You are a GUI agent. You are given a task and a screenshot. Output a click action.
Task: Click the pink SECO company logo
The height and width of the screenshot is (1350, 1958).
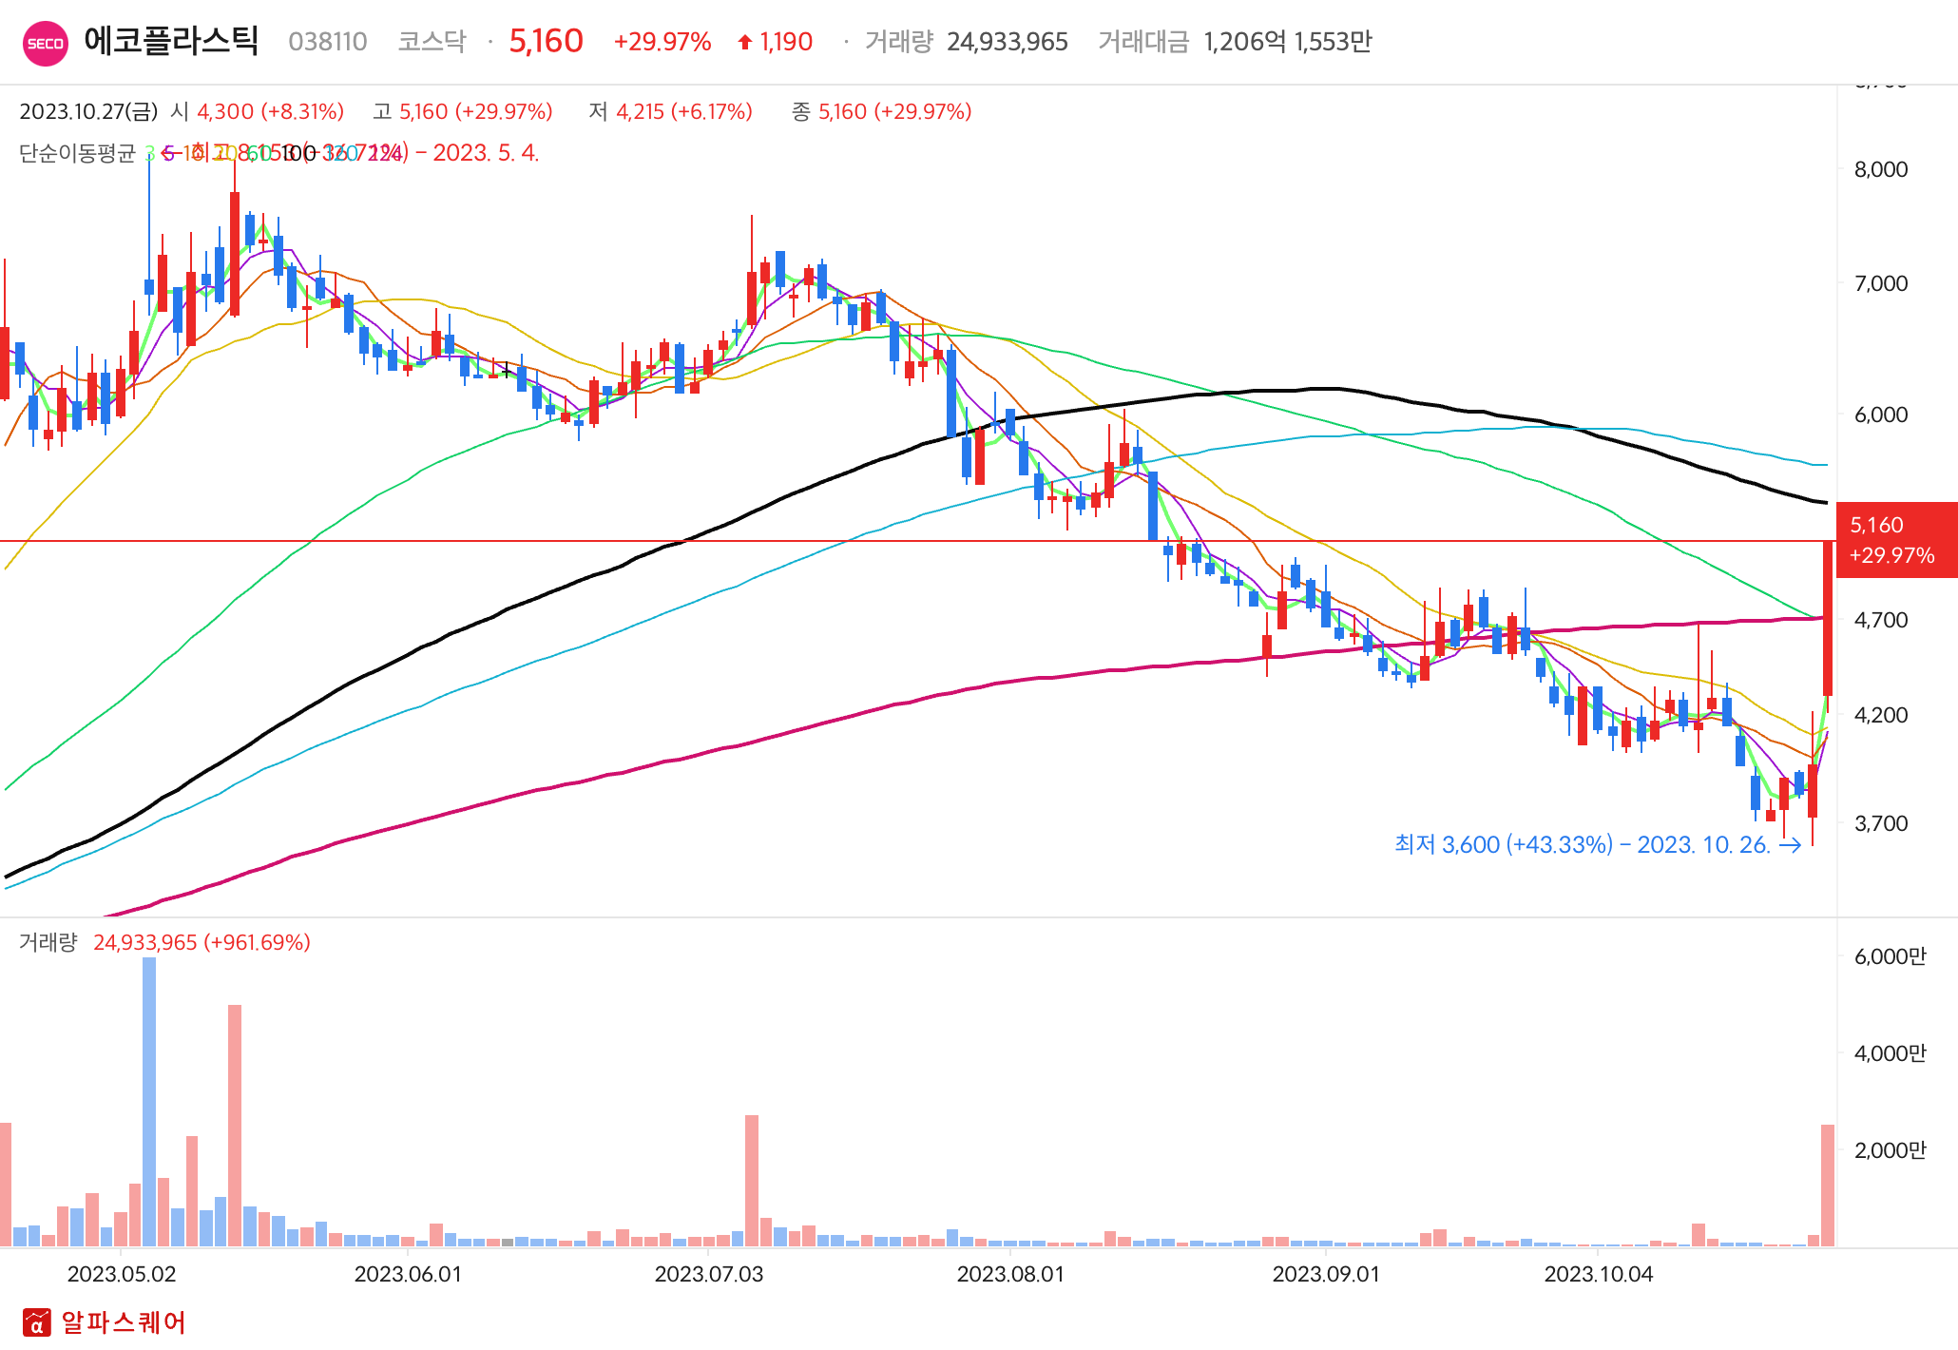[x=45, y=43]
